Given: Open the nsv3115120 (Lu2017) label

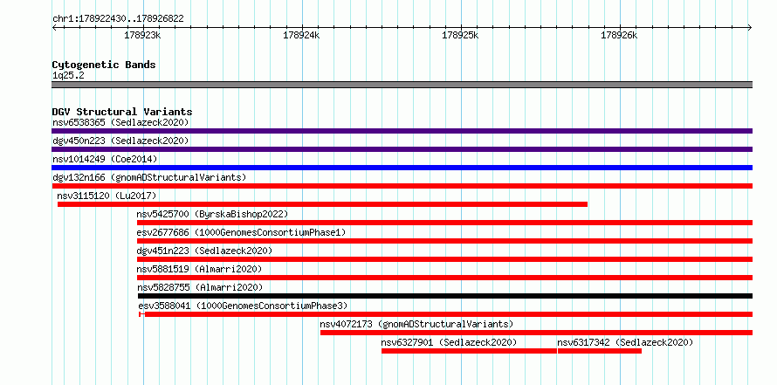Looking at the screenshot, I should click(107, 196).
